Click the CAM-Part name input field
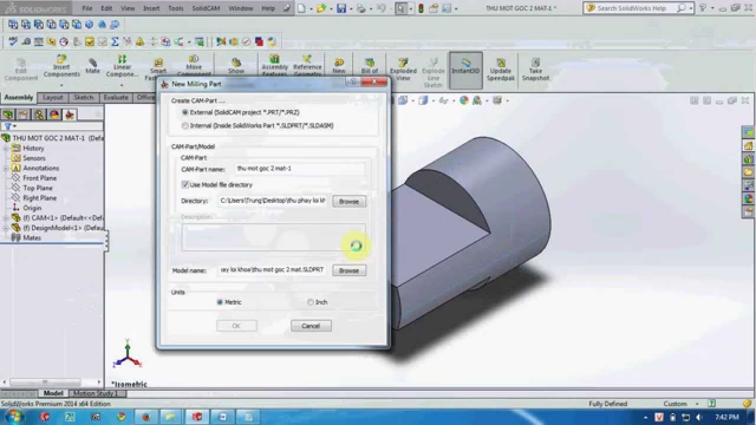Image resolution: width=756 pixels, height=425 pixels. (299, 169)
